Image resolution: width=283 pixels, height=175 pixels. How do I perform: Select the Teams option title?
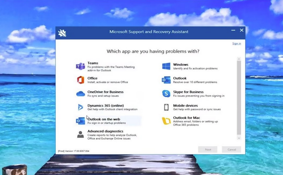pyautogui.click(x=93, y=63)
